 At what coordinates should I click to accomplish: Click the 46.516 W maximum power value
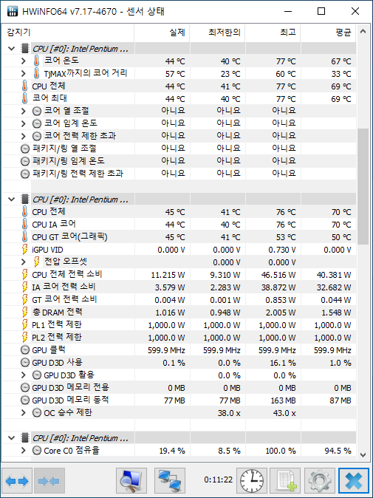click(x=278, y=275)
